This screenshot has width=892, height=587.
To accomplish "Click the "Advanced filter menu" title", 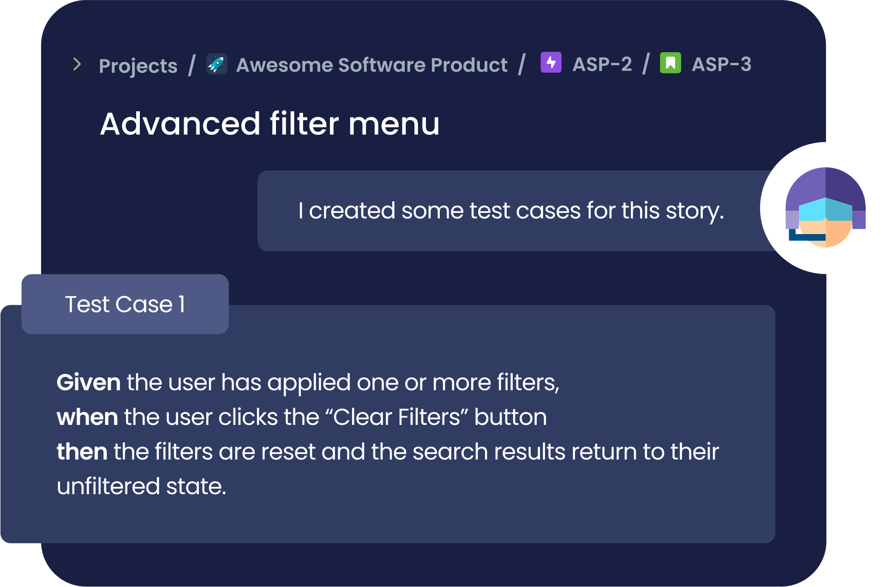I will (269, 124).
